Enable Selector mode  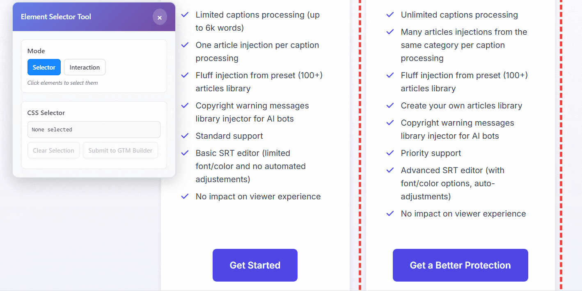tap(44, 67)
